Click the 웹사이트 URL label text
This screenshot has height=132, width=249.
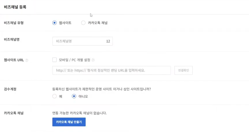click(14, 60)
